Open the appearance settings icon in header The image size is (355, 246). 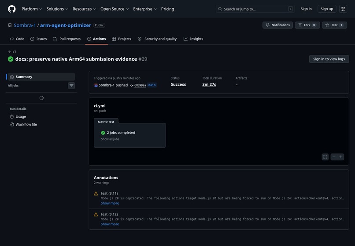coord(343,9)
